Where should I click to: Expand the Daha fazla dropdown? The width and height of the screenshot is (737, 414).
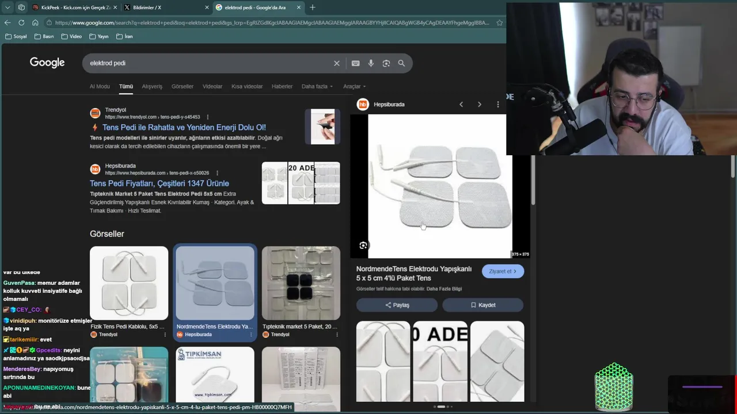(x=317, y=86)
